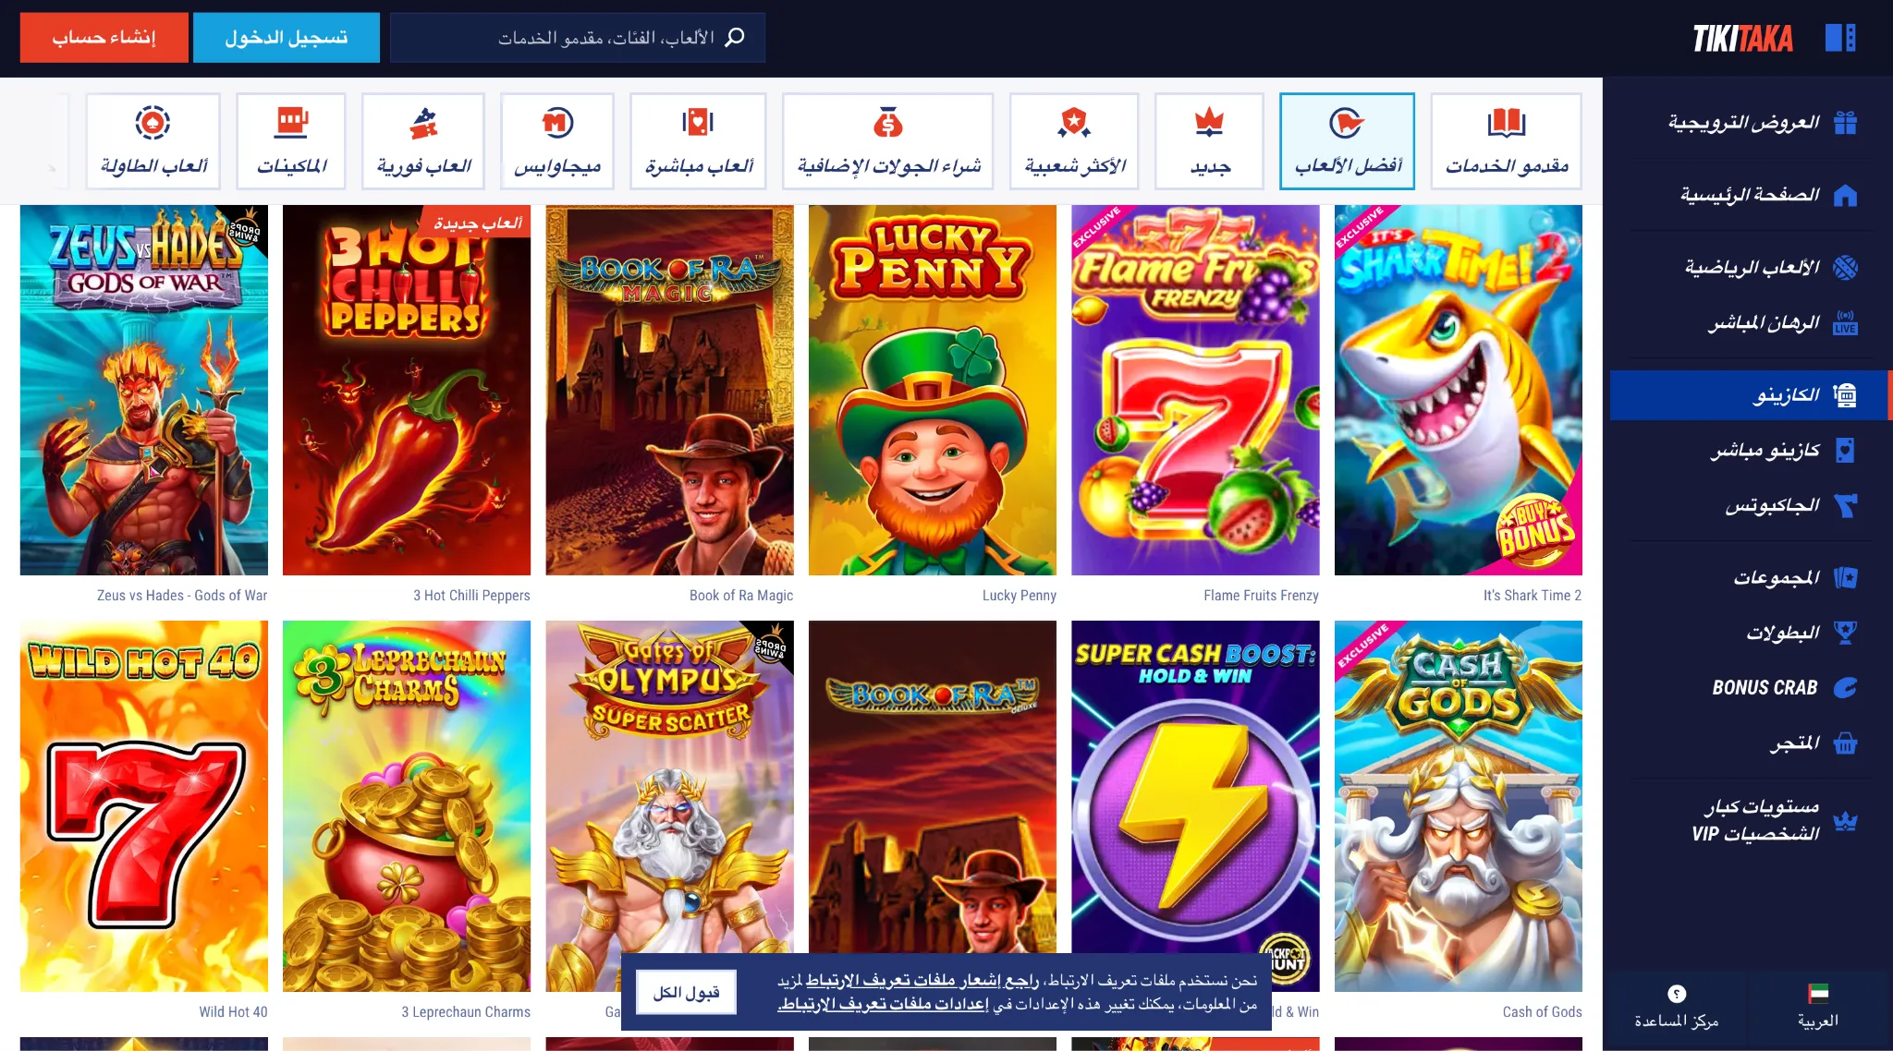
Task: Open the promotions gift icon in the sidebar
Action: click(x=1845, y=123)
